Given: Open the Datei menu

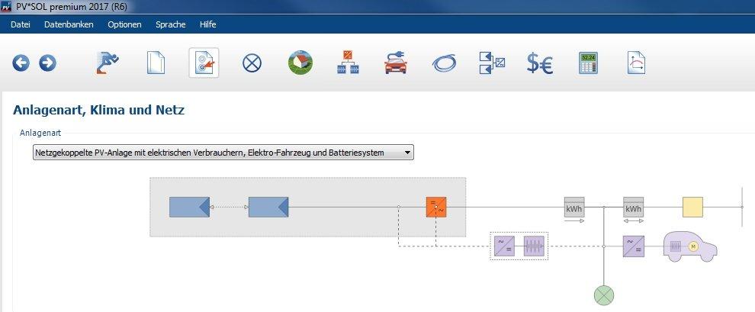Looking at the screenshot, I should click(x=21, y=24).
